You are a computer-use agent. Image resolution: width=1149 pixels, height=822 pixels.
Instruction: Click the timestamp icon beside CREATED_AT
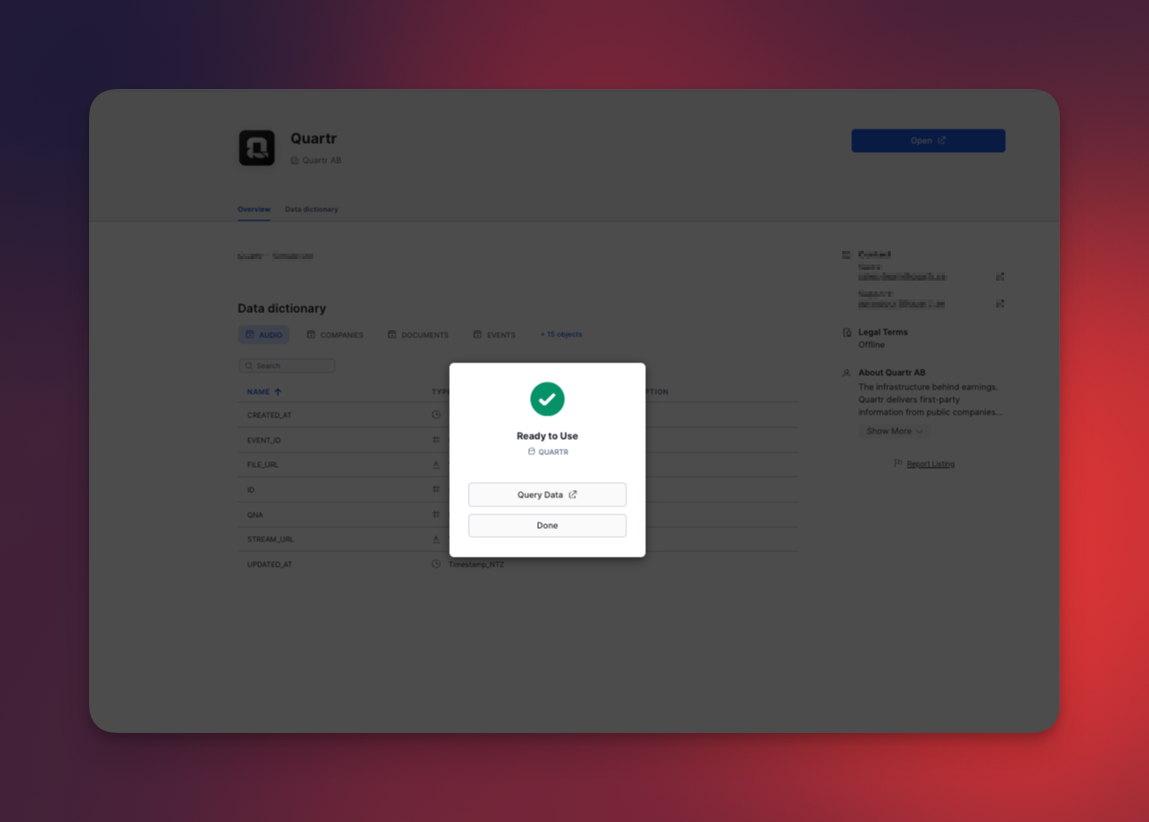[x=435, y=415]
